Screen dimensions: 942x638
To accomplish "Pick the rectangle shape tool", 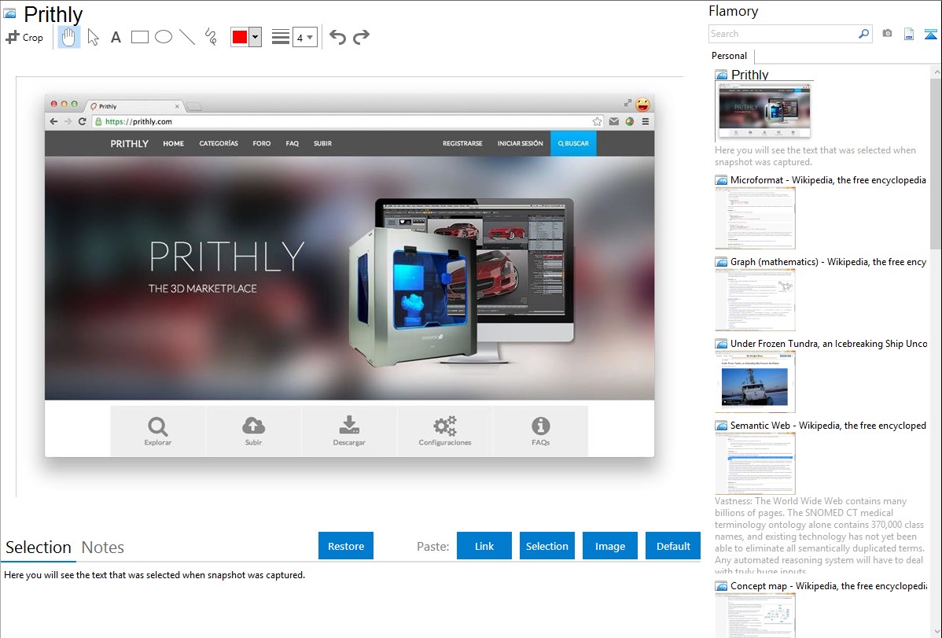I will click(x=139, y=37).
